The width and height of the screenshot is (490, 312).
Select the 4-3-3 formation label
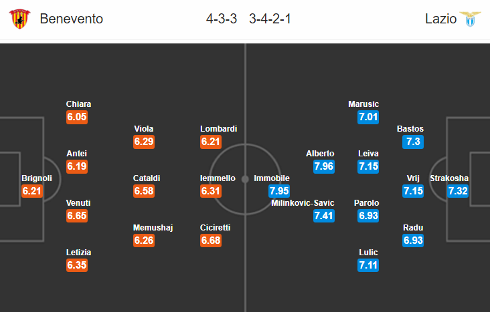(222, 19)
